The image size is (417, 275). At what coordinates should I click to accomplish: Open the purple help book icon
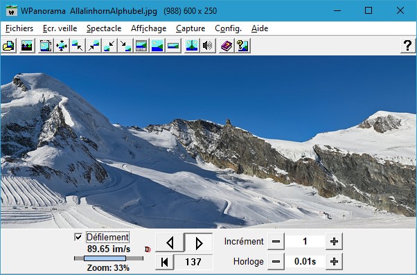(227, 46)
